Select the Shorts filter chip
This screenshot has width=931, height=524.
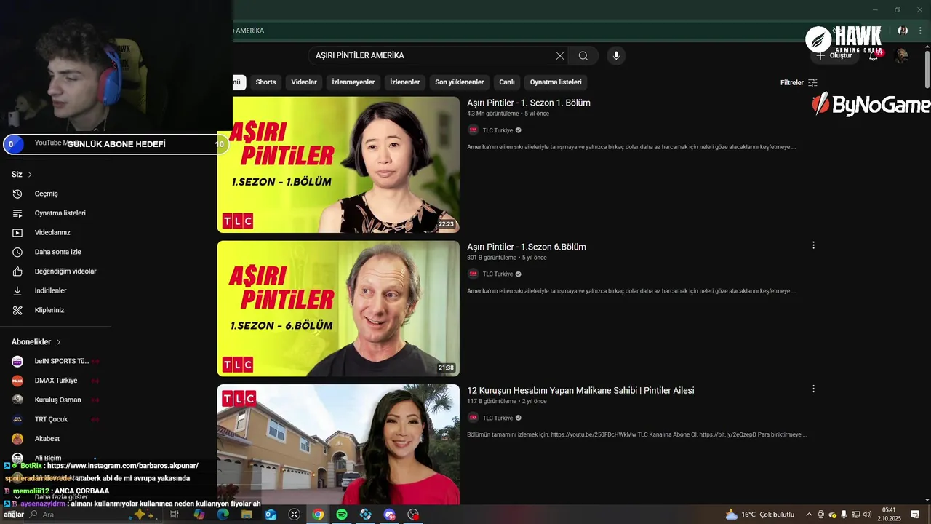(x=265, y=82)
